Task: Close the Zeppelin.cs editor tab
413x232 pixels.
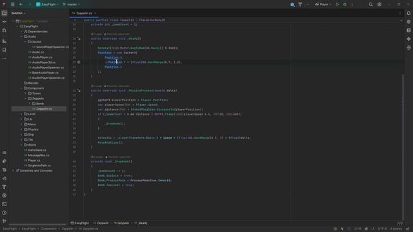Action: [95, 13]
